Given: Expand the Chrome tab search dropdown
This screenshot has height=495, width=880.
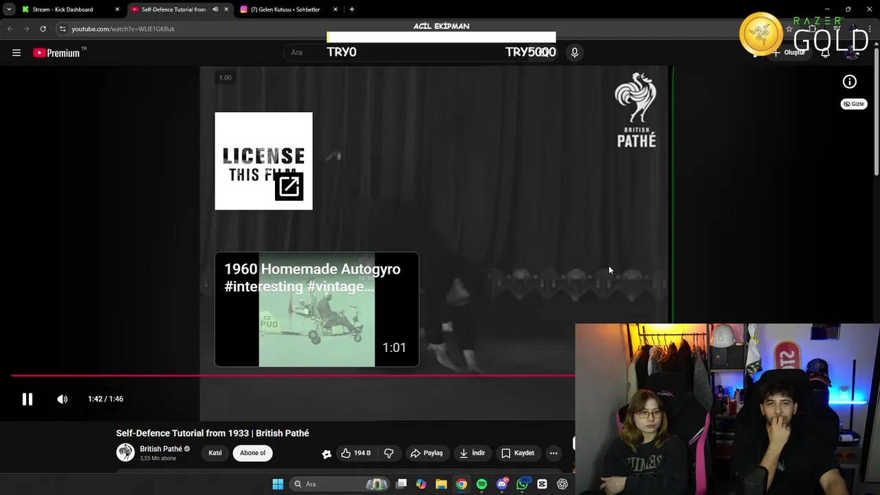Looking at the screenshot, I should [x=8, y=10].
